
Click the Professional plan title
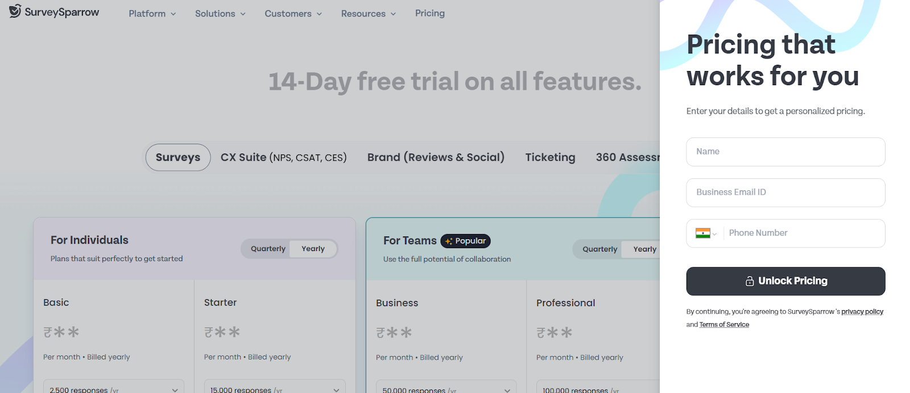pos(565,303)
